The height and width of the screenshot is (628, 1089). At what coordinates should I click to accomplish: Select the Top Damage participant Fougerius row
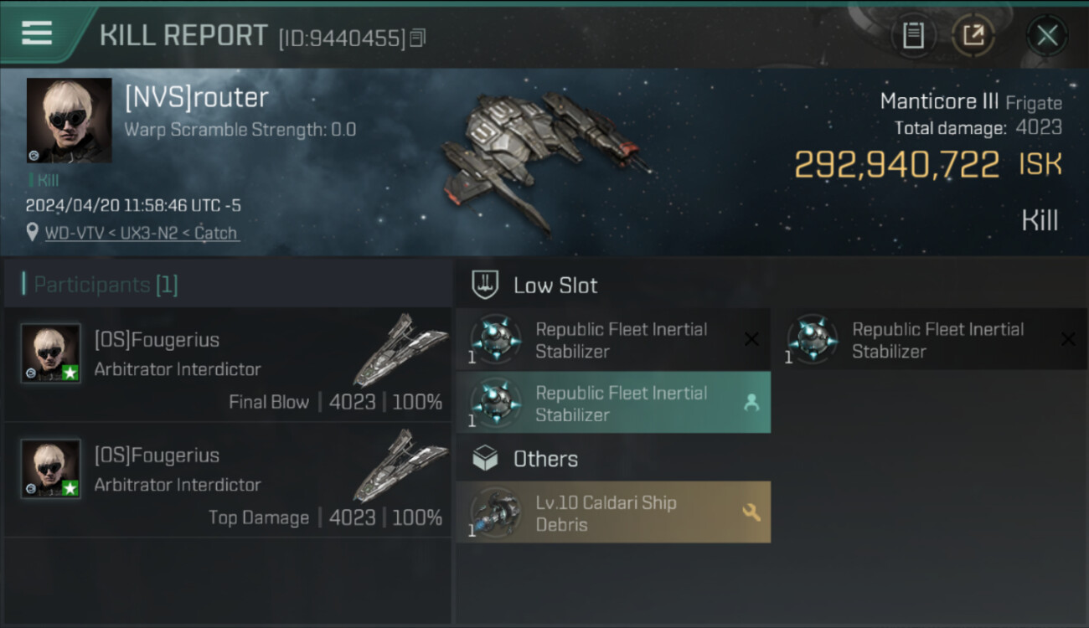click(x=226, y=481)
